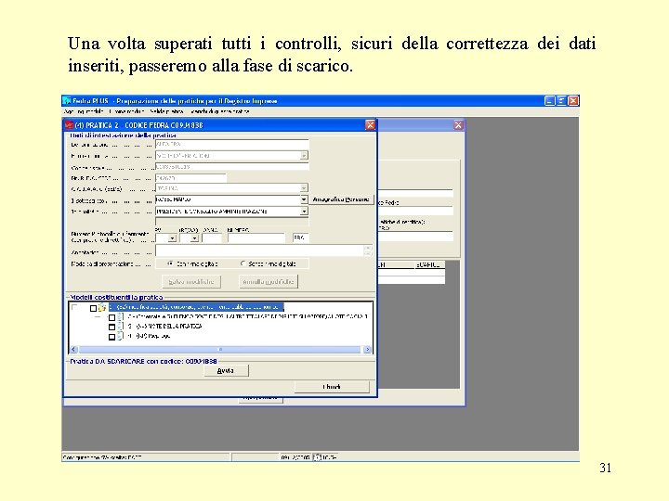Close the Pratica 2 Codice Fedra dialog
Viewport: 669px width, 501px height.
[370, 125]
